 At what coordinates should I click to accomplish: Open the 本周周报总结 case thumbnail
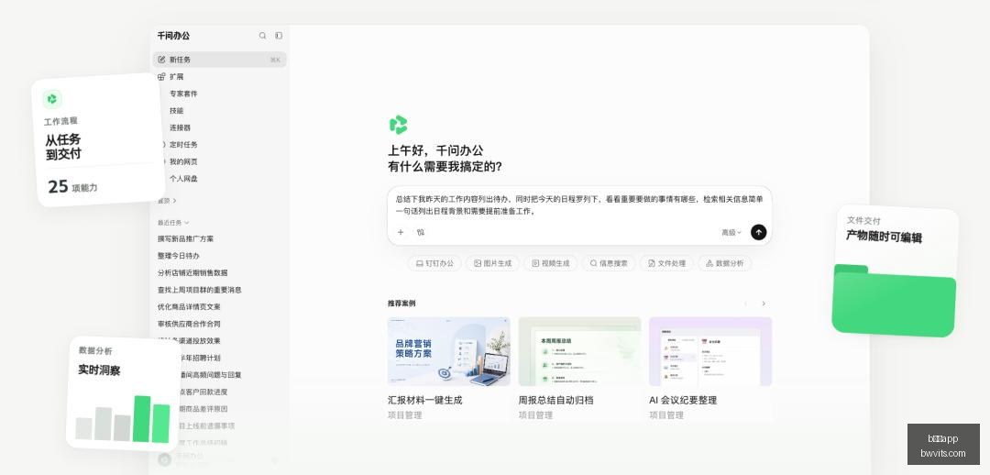579,351
